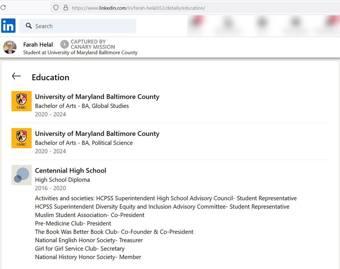Click 'Girl for Girl Service Club- Secretary' line
The height and width of the screenshot is (269, 340).
point(80,249)
